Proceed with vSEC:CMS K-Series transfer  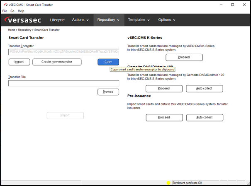coord(184,57)
